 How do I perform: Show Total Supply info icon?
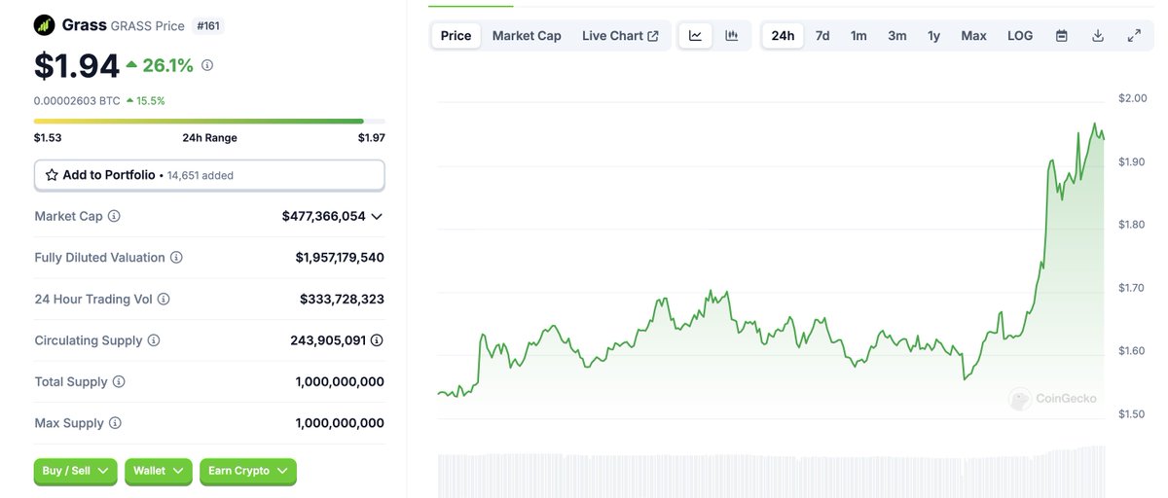click(x=119, y=382)
